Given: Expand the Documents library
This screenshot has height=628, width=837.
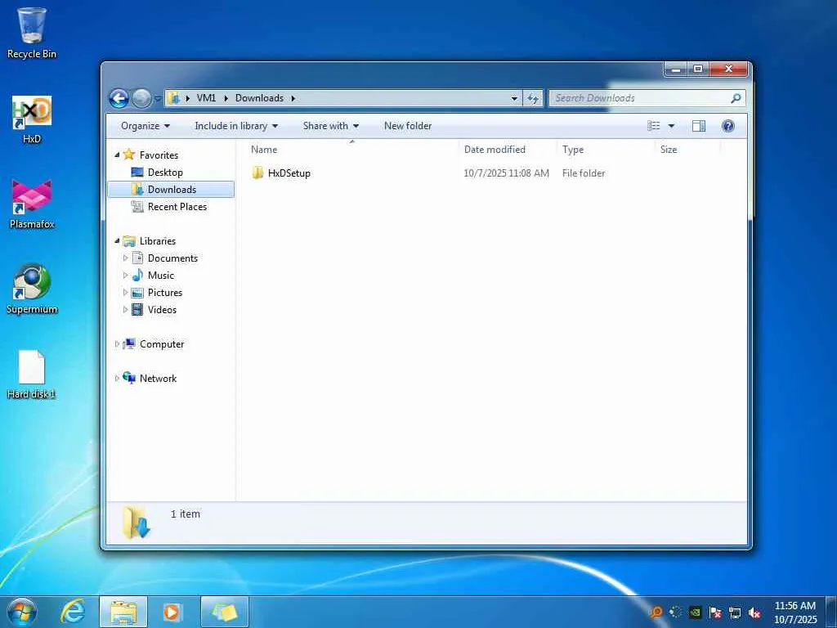Looking at the screenshot, I should pos(125,258).
